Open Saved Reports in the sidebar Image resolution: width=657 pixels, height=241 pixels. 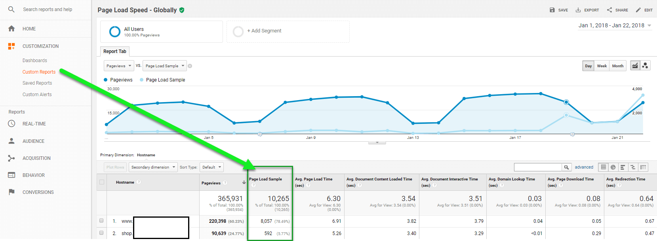coord(37,83)
